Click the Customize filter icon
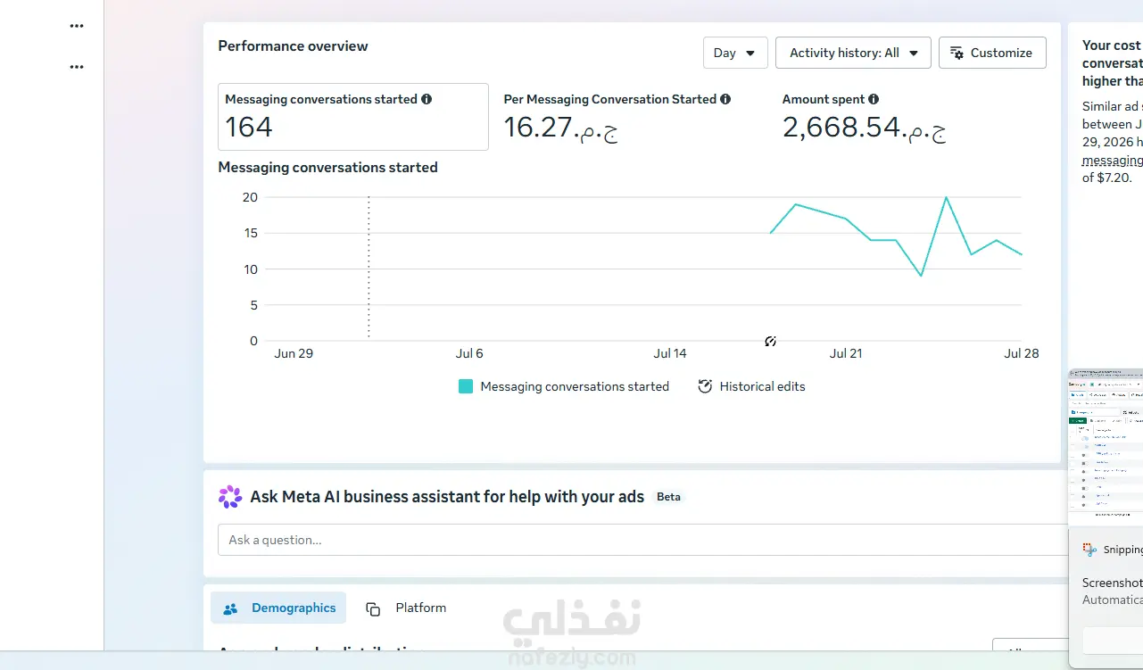Screen dimensions: 1143x670 click(x=957, y=54)
